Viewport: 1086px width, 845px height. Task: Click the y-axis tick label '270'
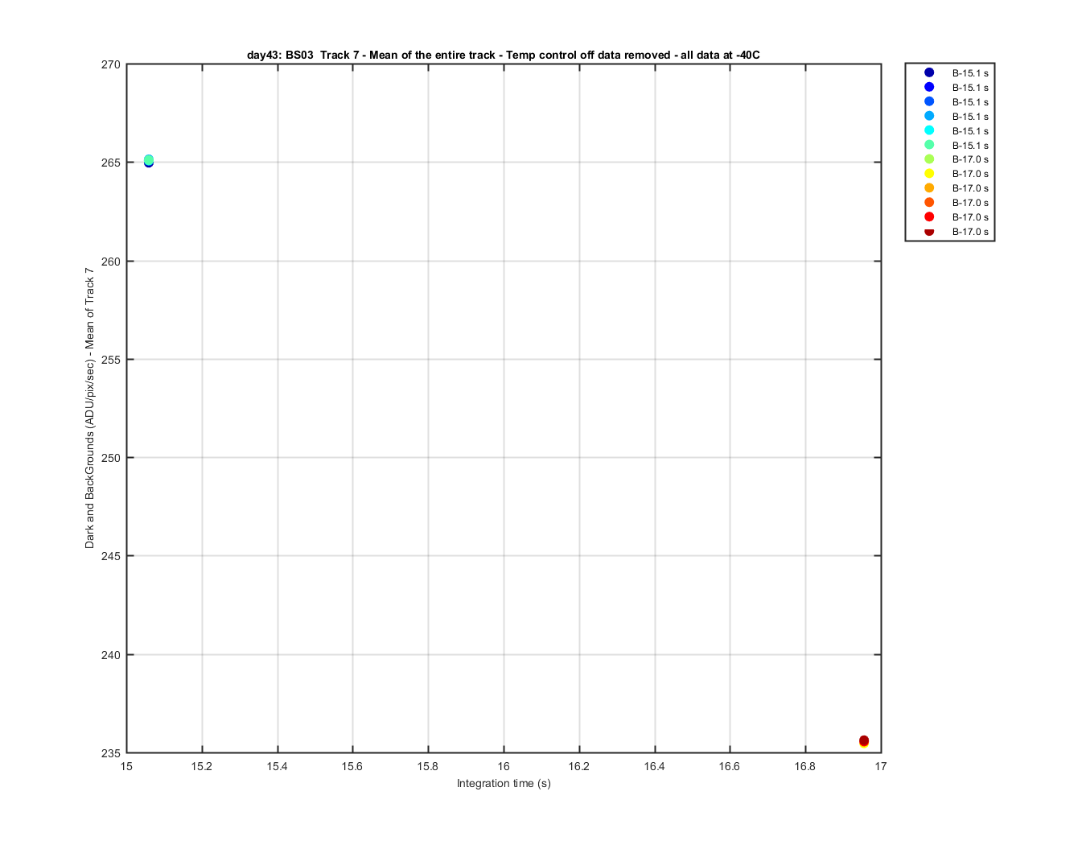coord(111,64)
